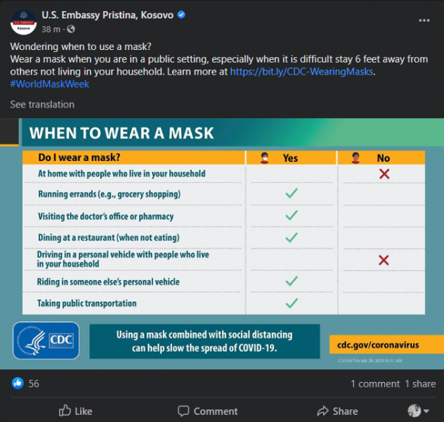Image resolution: width=444 pixels, height=422 pixels.
Task: Open the U.S. Embassy Pristina, Kosovo page name
Action: 107,15
